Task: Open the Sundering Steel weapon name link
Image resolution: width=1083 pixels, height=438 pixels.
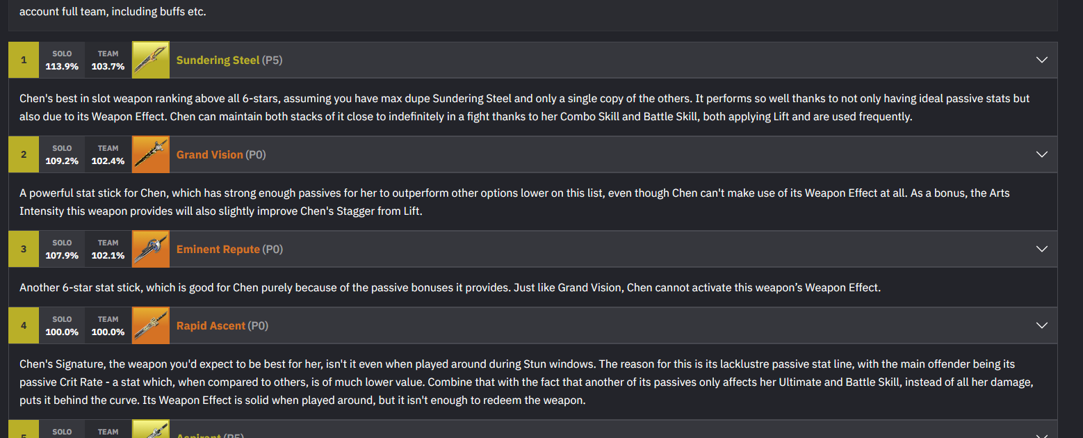Action: (218, 60)
